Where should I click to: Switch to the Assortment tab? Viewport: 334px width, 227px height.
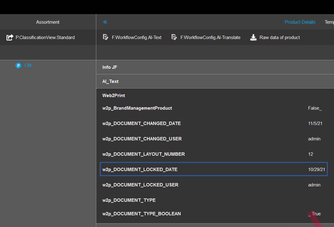(48, 22)
